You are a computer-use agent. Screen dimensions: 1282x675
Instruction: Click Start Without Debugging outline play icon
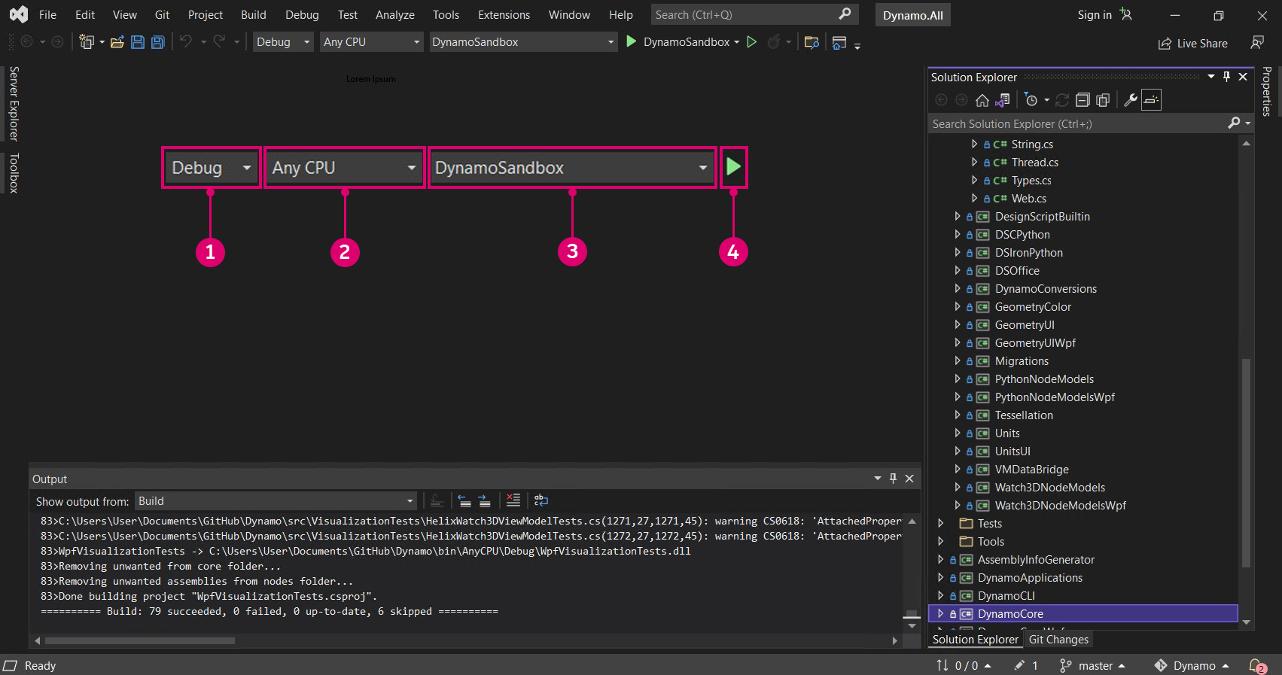tap(751, 42)
